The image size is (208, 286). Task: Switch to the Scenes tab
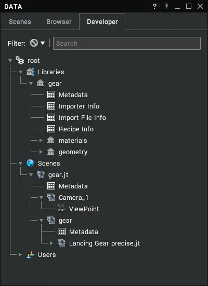[x=20, y=22]
